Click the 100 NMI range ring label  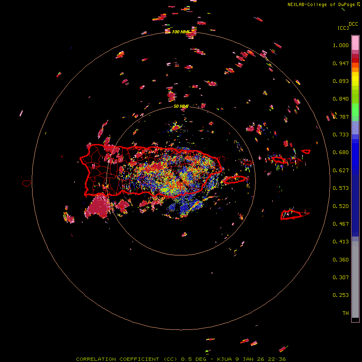[181, 32]
